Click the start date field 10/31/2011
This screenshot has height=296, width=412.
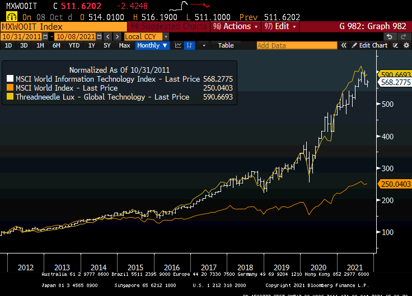[22, 36]
